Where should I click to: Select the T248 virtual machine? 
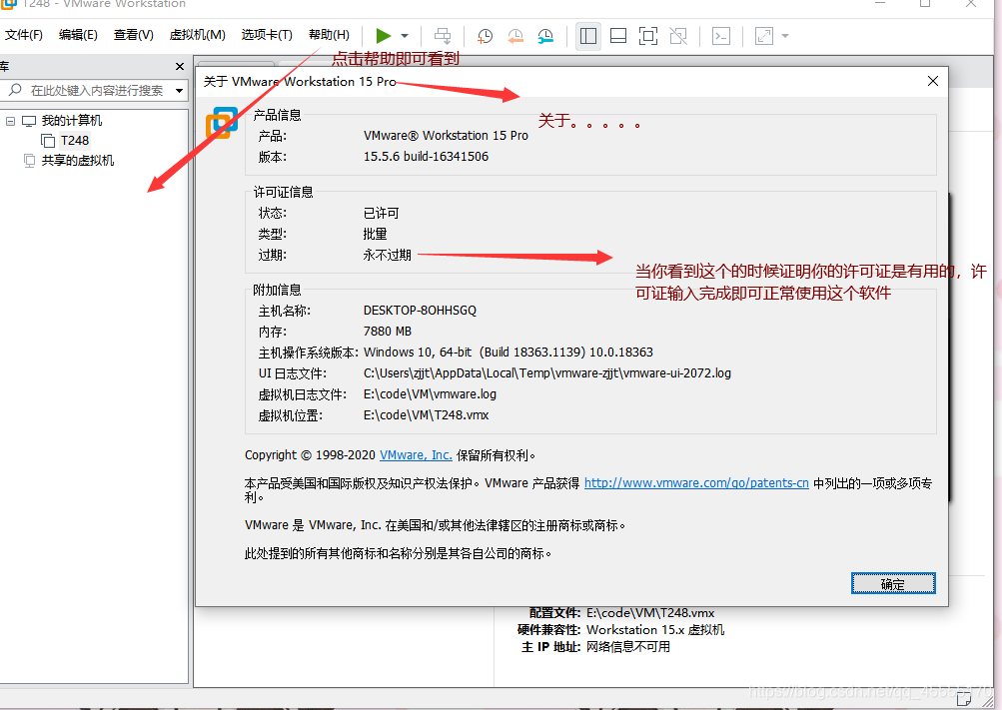coord(75,141)
